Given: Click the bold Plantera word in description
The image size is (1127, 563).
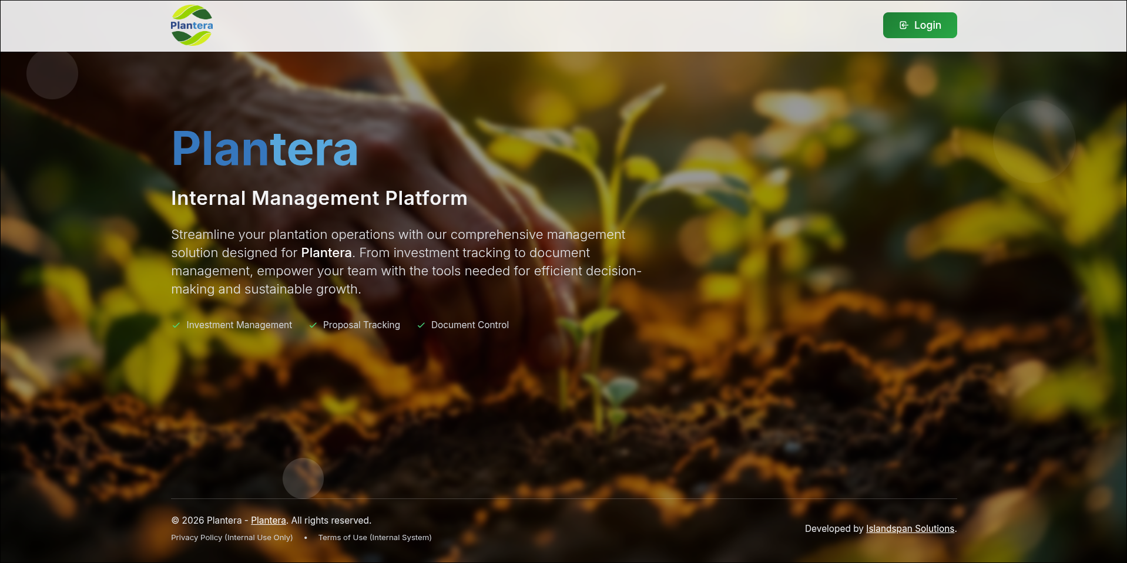Looking at the screenshot, I should pyautogui.click(x=326, y=253).
